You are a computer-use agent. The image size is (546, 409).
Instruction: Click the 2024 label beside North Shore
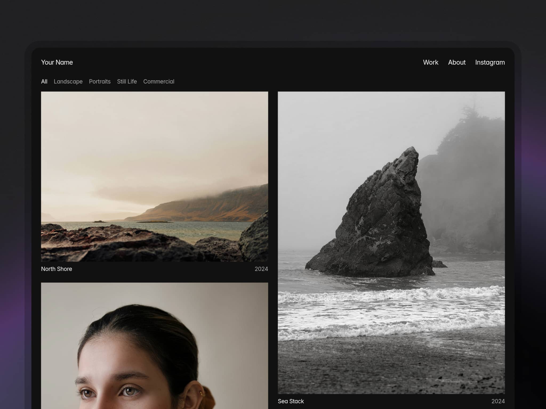(261, 269)
